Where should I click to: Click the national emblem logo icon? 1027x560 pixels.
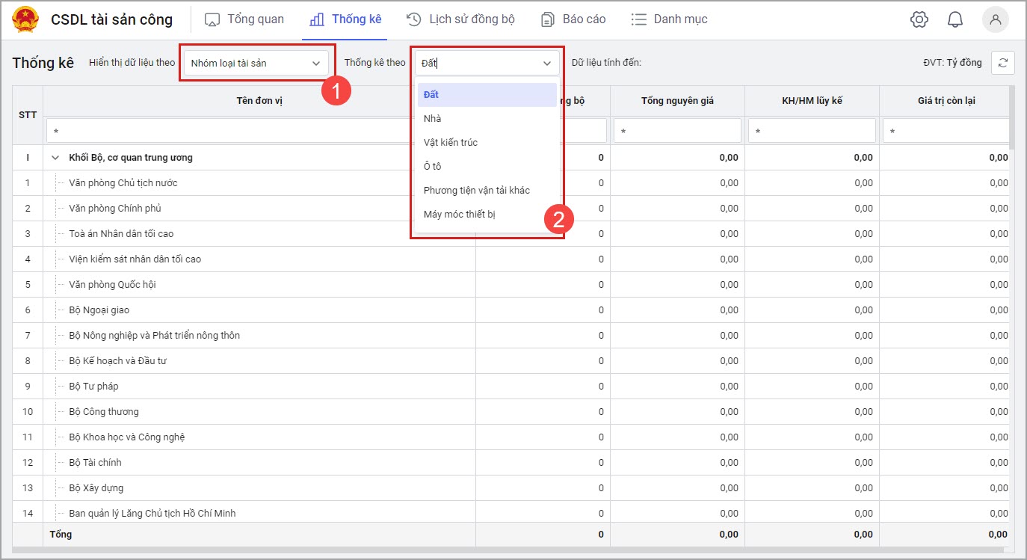pos(25,20)
